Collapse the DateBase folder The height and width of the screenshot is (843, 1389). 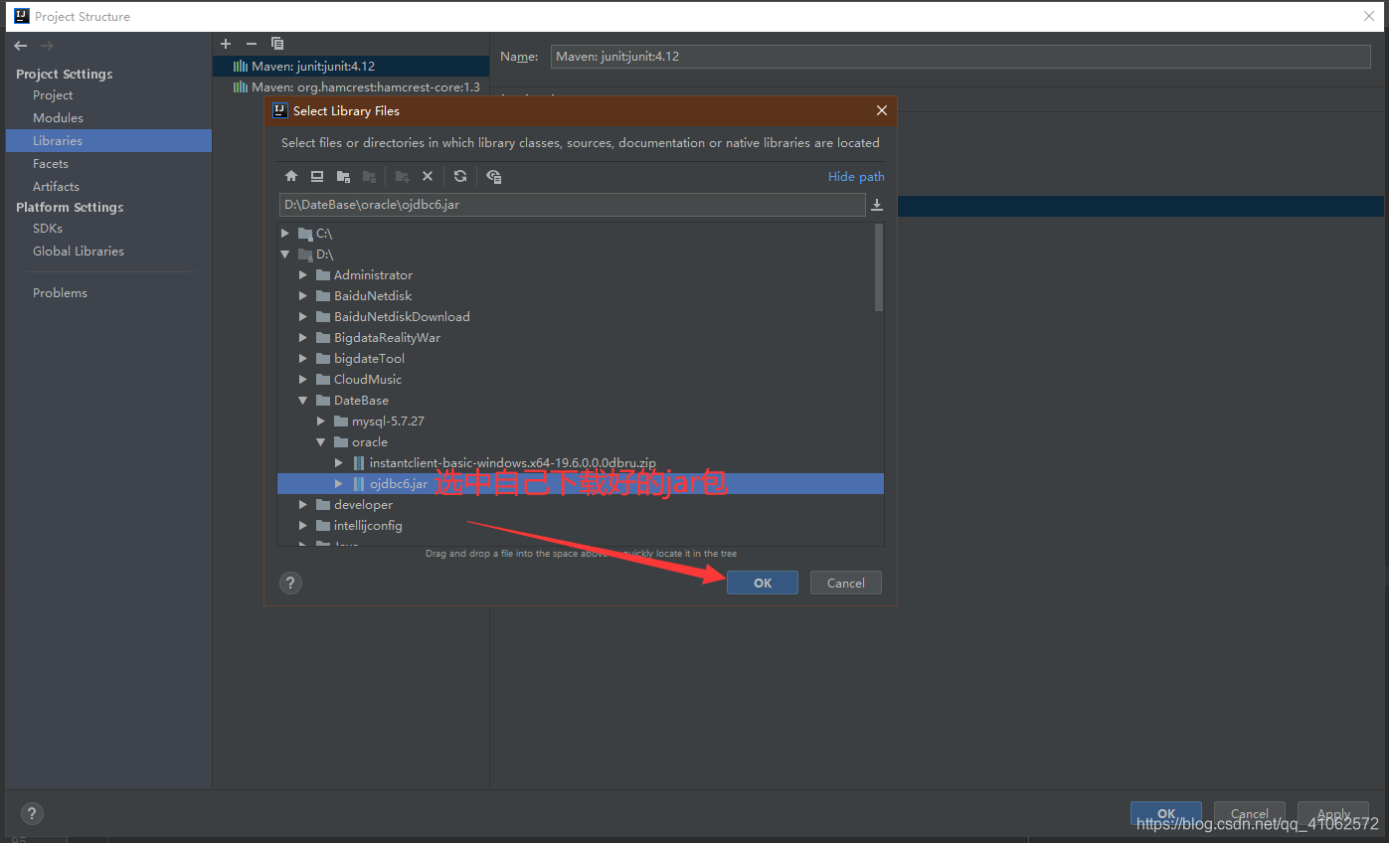303,401
